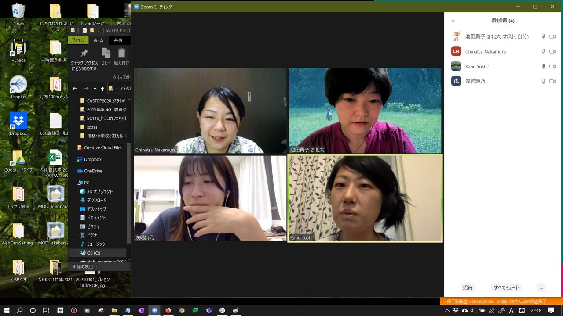Select Google ドライブ desktop shortcut
Image resolution: width=563 pixels, height=316 pixels.
[x=18, y=161]
